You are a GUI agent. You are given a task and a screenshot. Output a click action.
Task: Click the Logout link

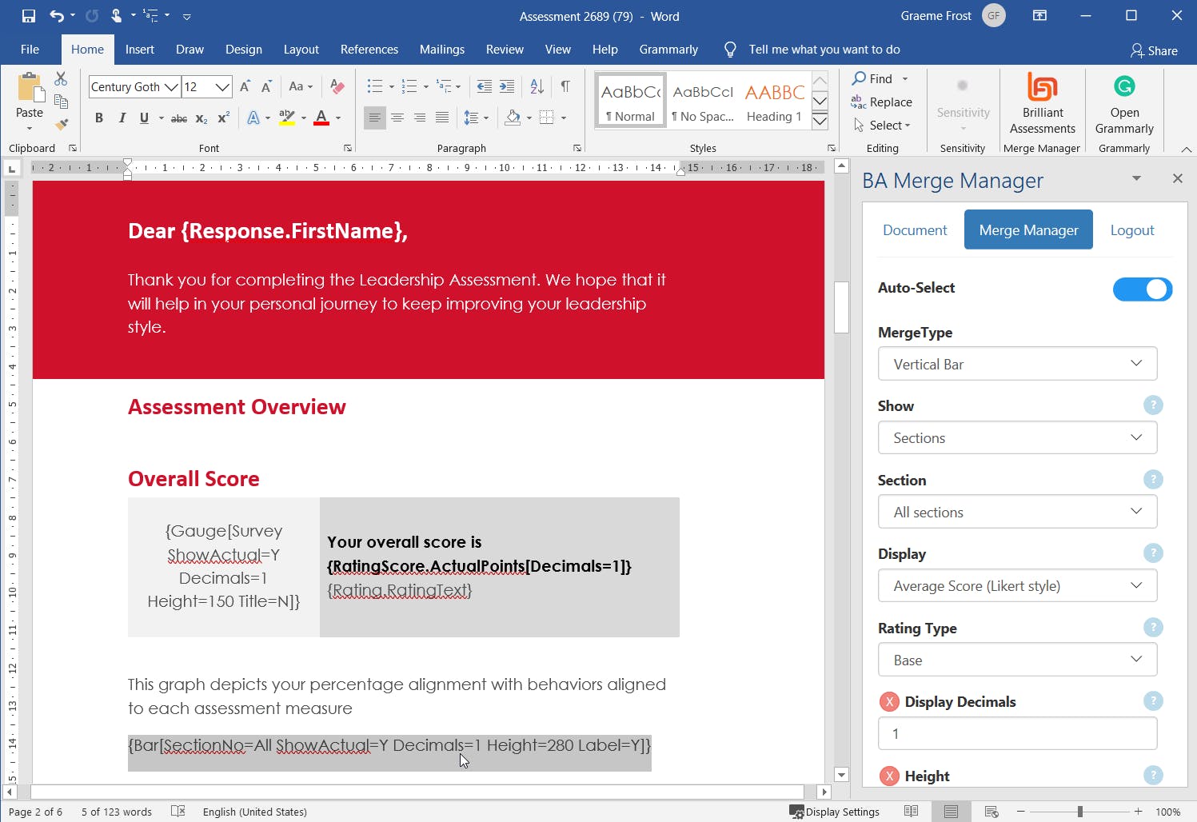point(1131,230)
